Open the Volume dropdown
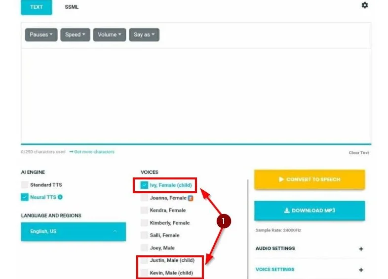 110,35
